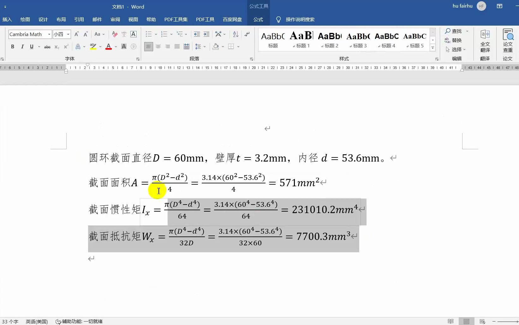Expand line spacing options

click(x=205, y=47)
